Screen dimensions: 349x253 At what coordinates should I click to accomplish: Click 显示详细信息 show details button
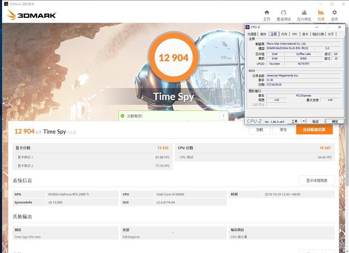click(x=316, y=181)
